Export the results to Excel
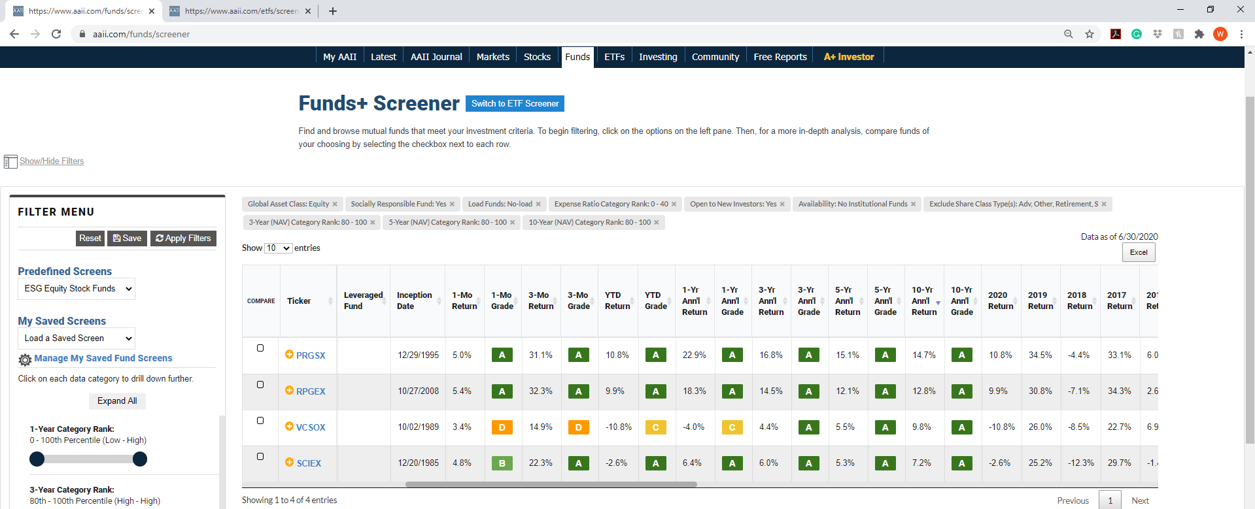1255x509 pixels. [1139, 252]
